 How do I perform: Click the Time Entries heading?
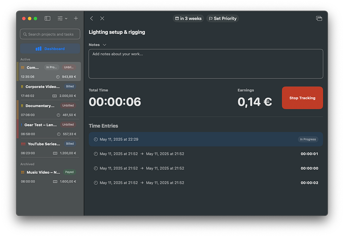coord(103,126)
